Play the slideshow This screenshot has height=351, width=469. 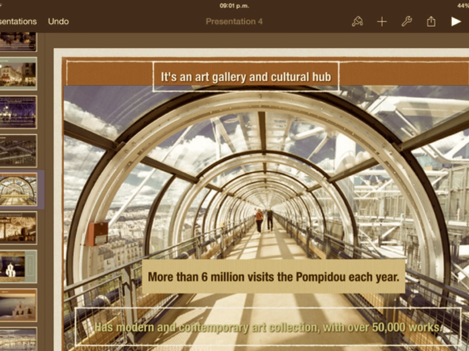click(x=455, y=21)
